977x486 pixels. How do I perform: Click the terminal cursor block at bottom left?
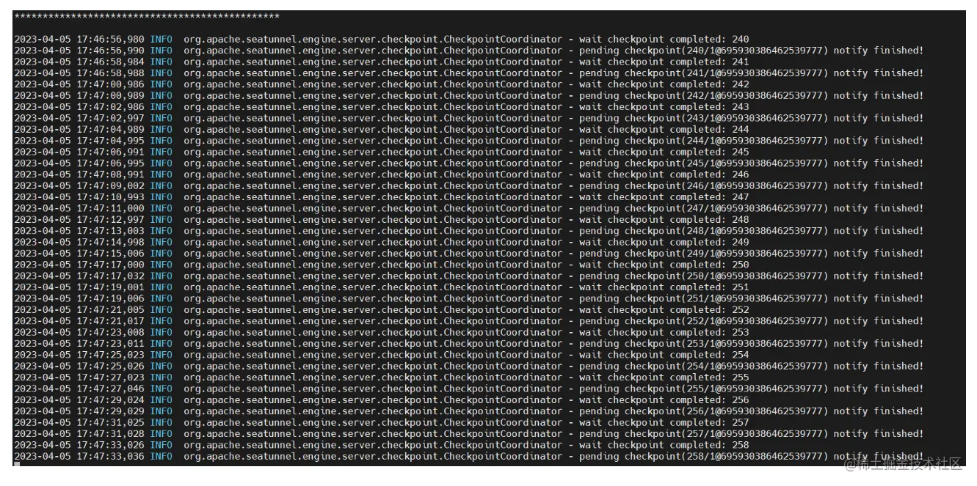[16, 465]
